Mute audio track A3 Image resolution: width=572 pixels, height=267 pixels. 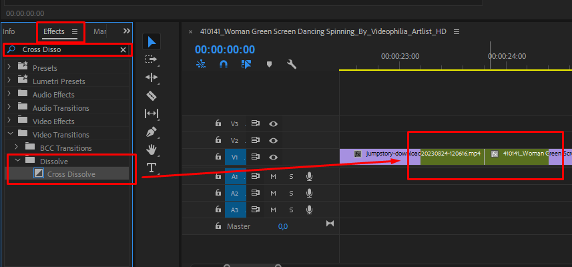click(x=273, y=210)
